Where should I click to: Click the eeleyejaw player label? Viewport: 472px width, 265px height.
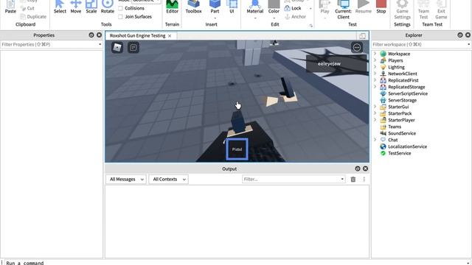coord(329,64)
